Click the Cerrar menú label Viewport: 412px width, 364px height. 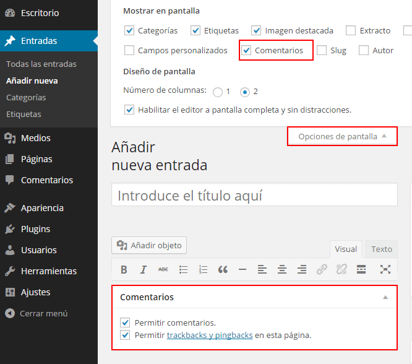tap(44, 313)
